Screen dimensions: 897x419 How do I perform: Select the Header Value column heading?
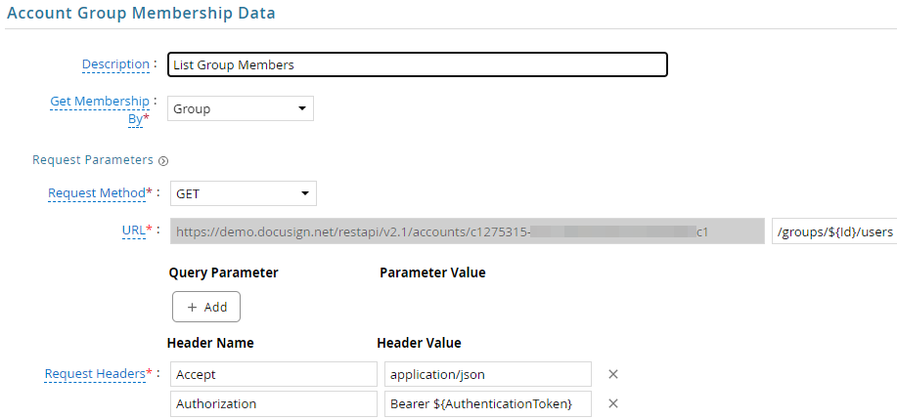419,343
